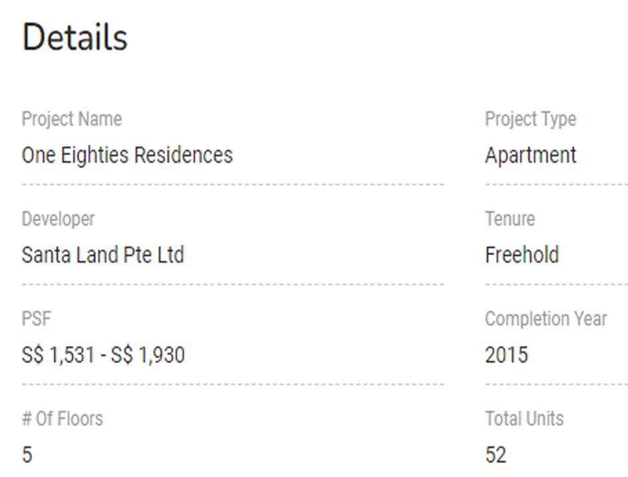Click the Total Units label
628x477 pixels.
[x=524, y=418]
